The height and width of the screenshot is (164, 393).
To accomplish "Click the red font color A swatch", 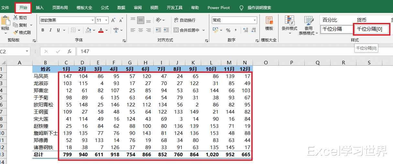I will pyautogui.click(x=101, y=30).
